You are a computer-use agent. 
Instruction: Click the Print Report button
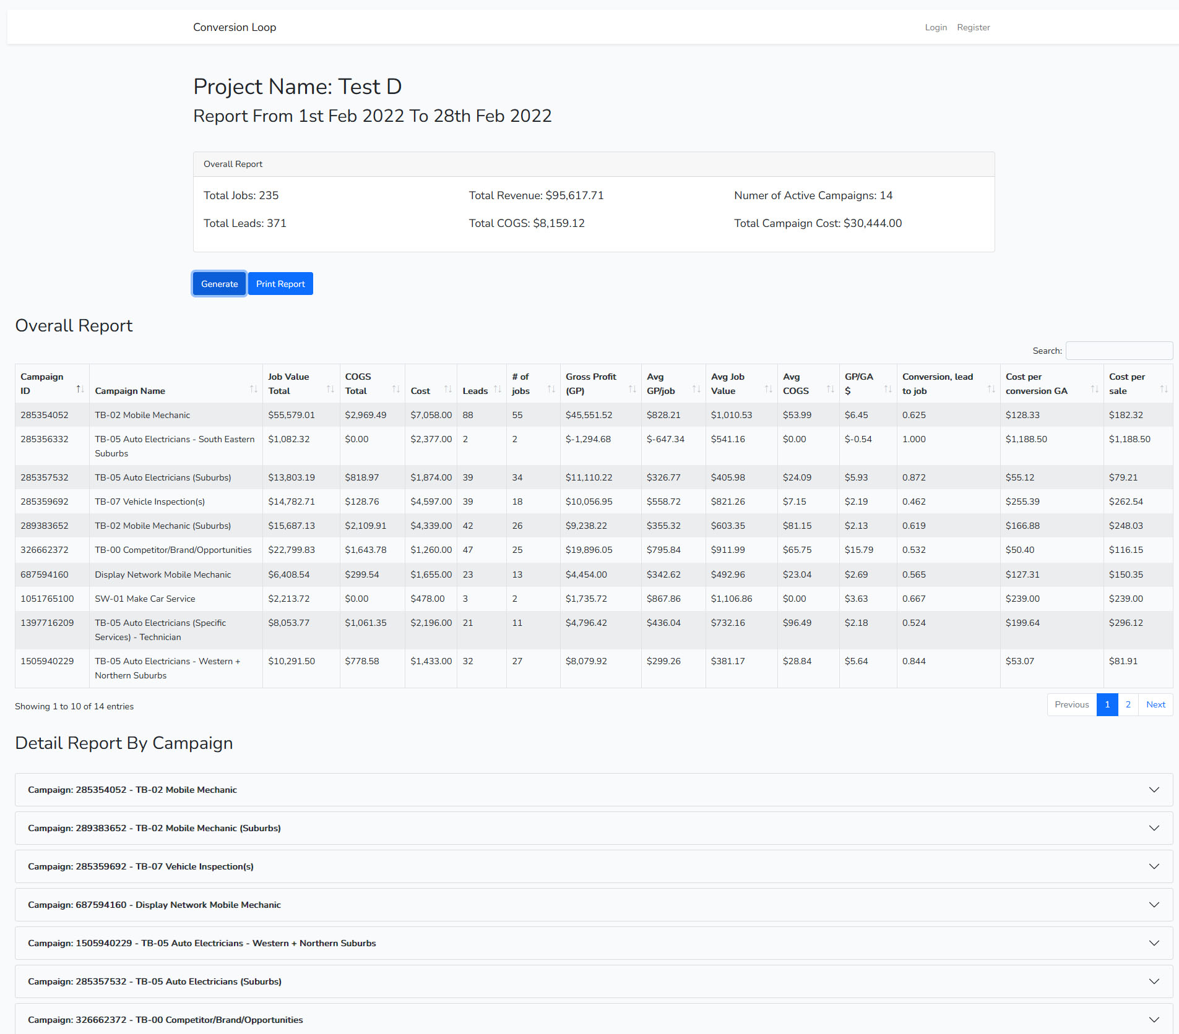coord(280,284)
